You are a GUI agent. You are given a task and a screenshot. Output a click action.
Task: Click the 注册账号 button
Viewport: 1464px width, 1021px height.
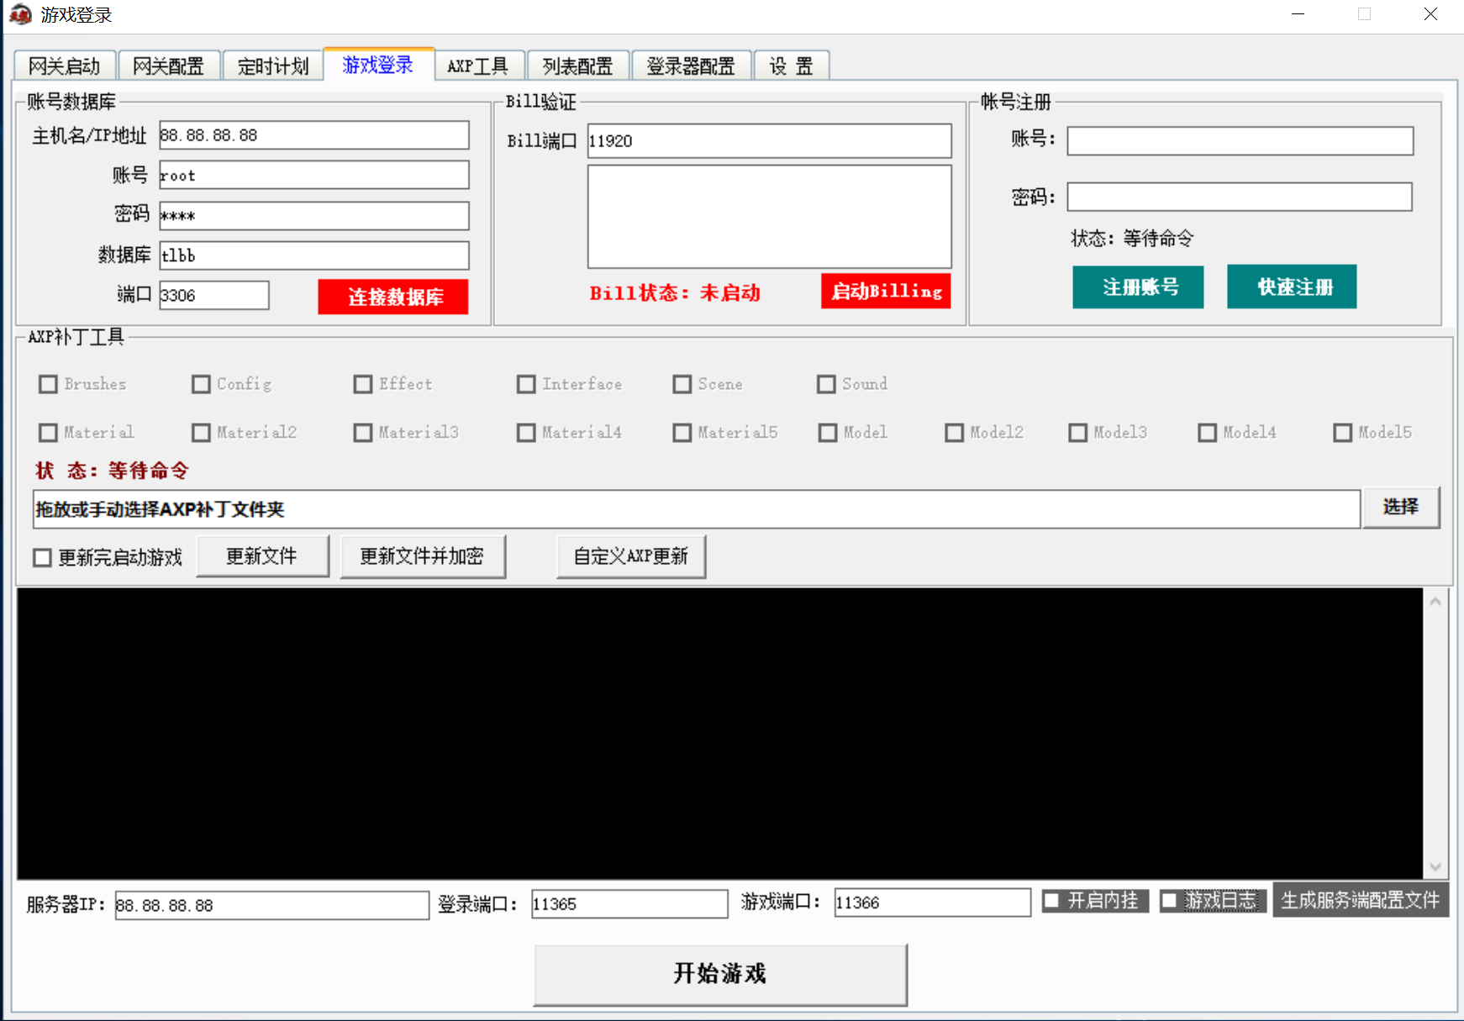click(1138, 287)
